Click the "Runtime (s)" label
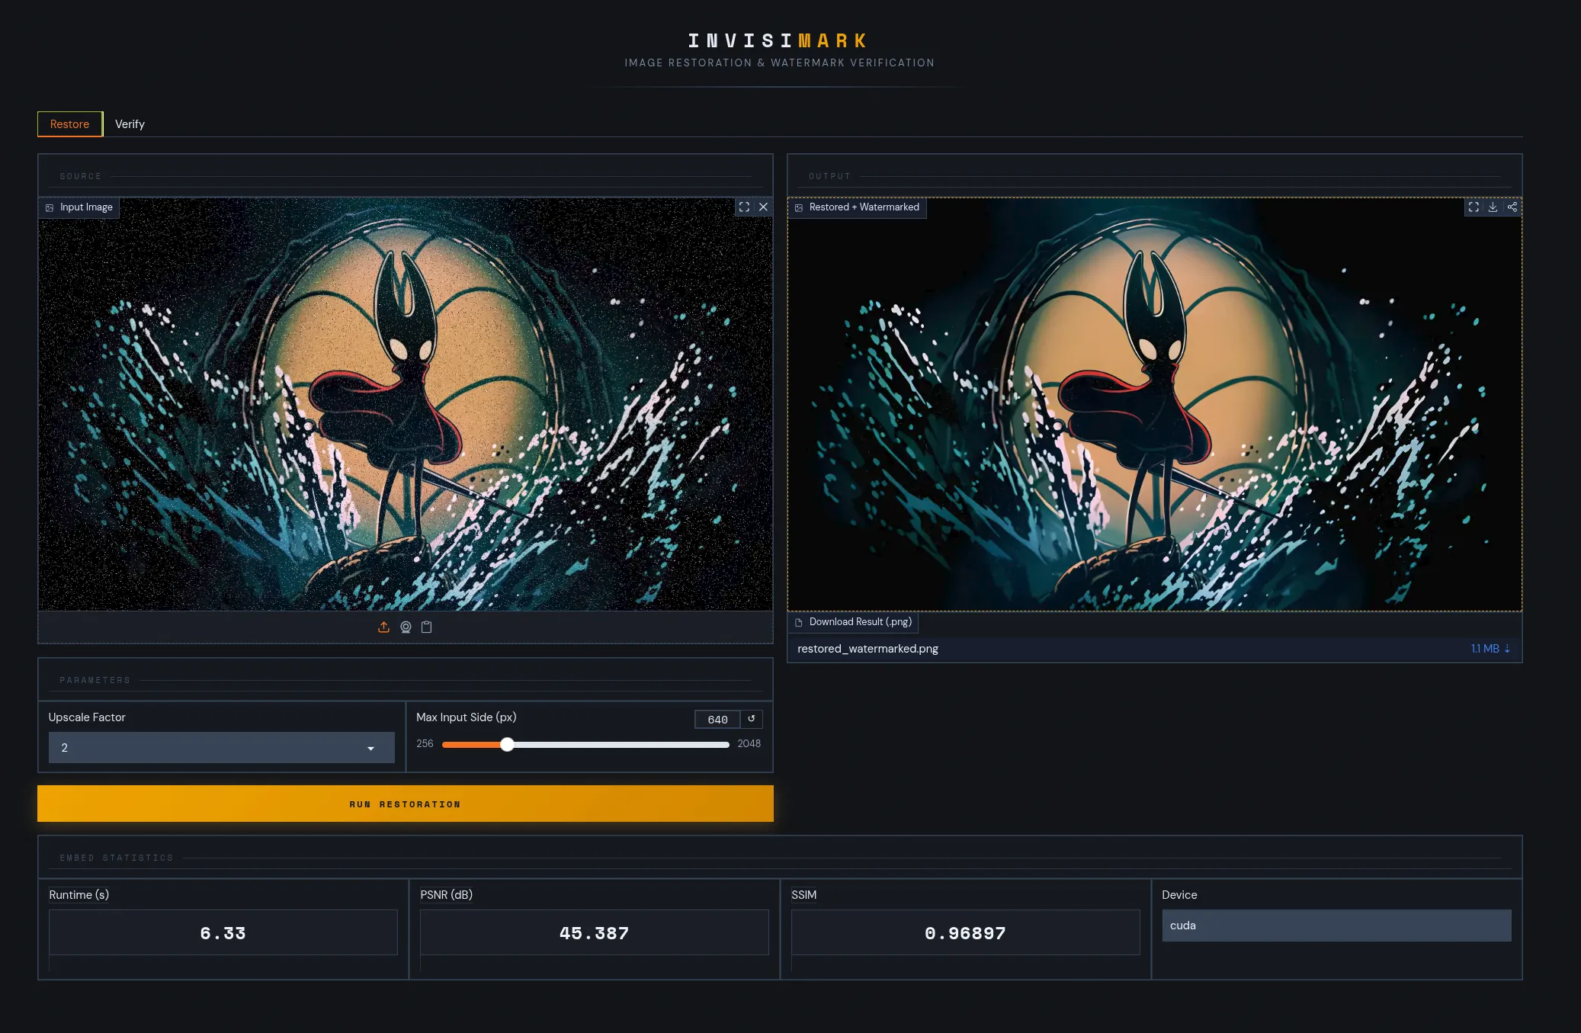This screenshot has height=1033, width=1581. click(79, 895)
